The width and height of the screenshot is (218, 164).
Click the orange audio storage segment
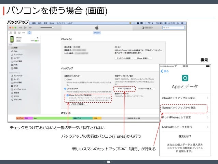[20, 118]
